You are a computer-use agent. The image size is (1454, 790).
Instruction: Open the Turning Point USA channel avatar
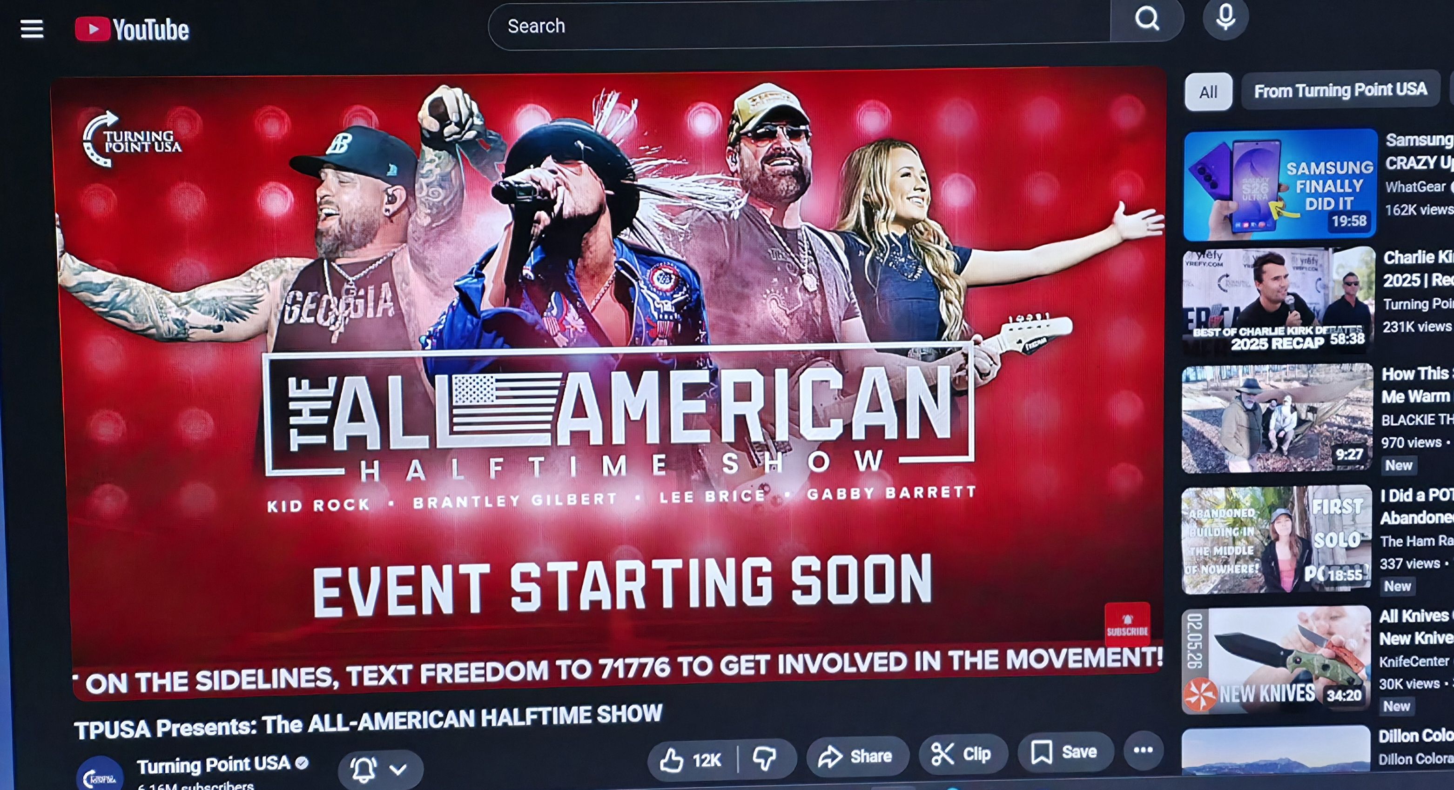coord(100,774)
